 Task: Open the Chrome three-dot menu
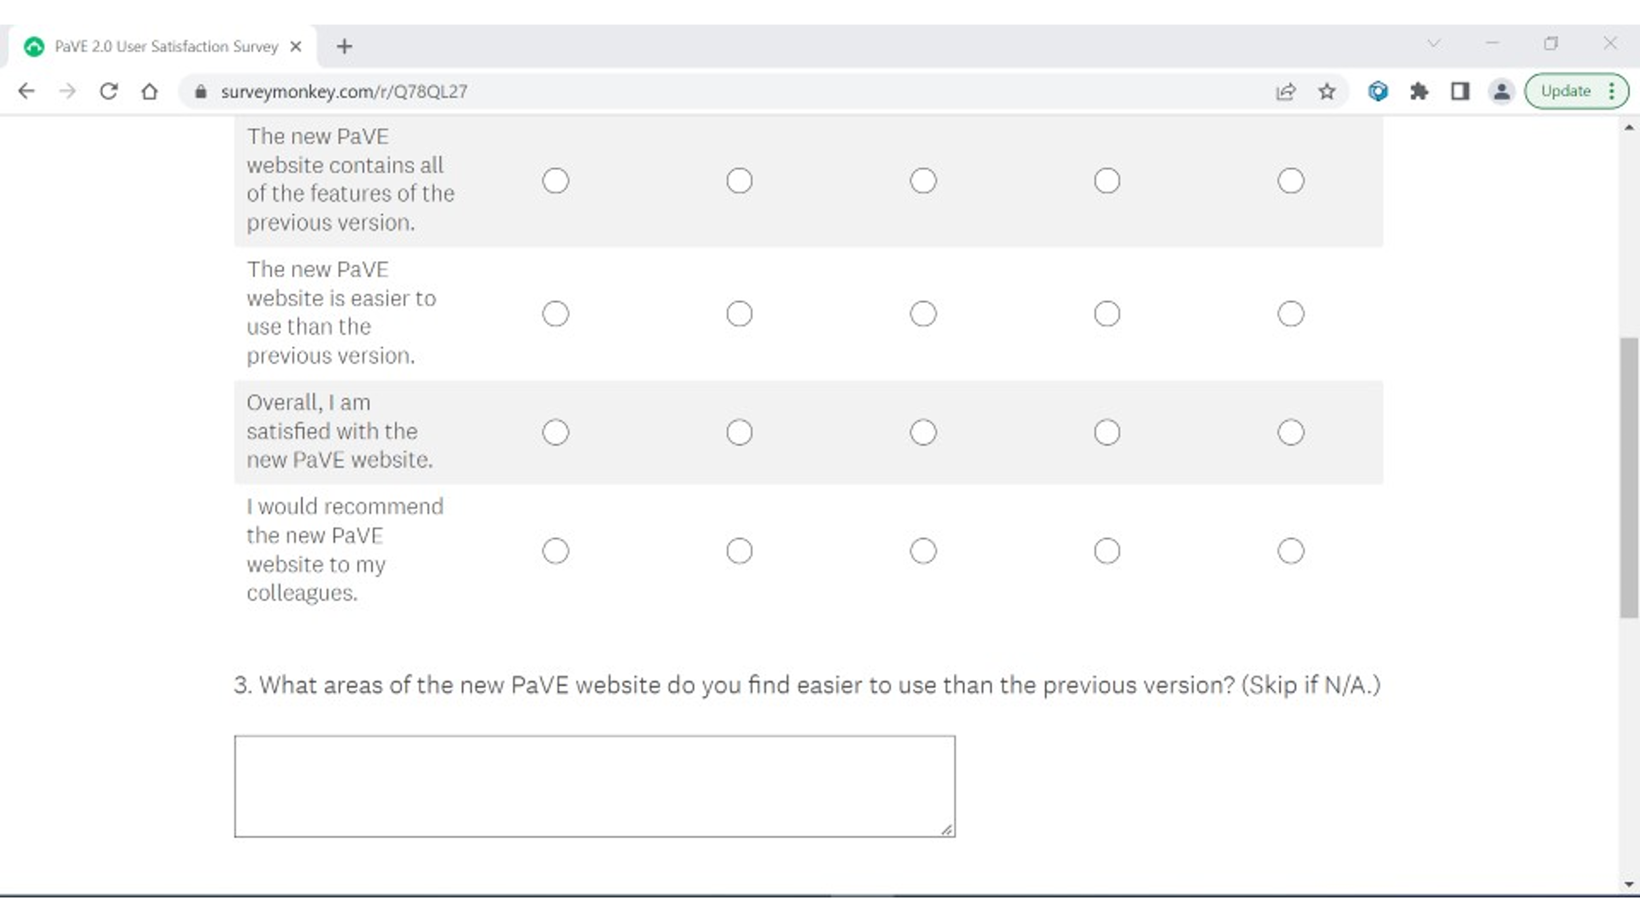pyautogui.click(x=1611, y=91)
